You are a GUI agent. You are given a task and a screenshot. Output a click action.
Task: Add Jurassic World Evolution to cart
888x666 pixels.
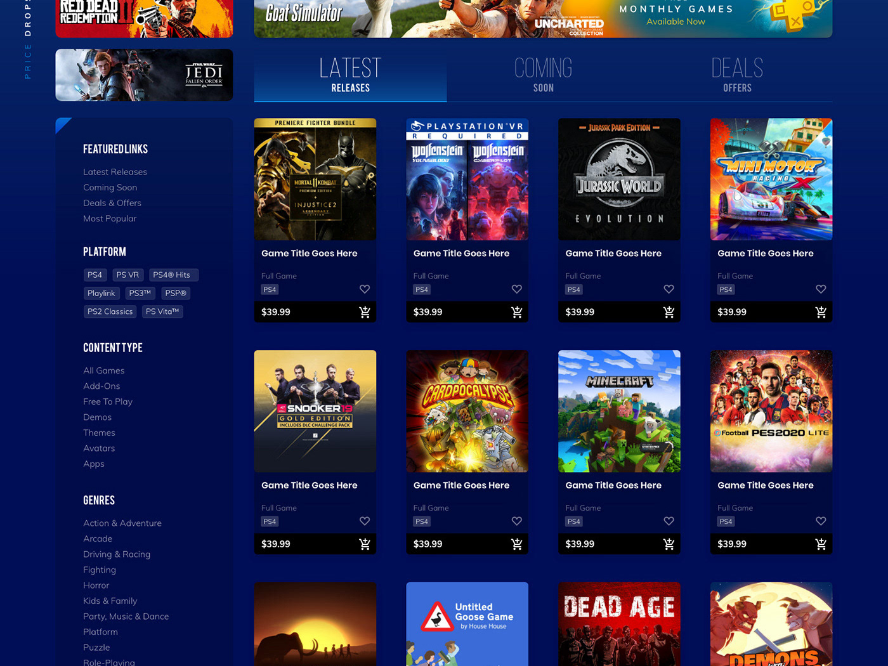tap(669, 312)
